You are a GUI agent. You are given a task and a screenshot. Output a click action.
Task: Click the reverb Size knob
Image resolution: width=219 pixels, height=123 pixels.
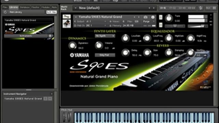click(147, 53)
